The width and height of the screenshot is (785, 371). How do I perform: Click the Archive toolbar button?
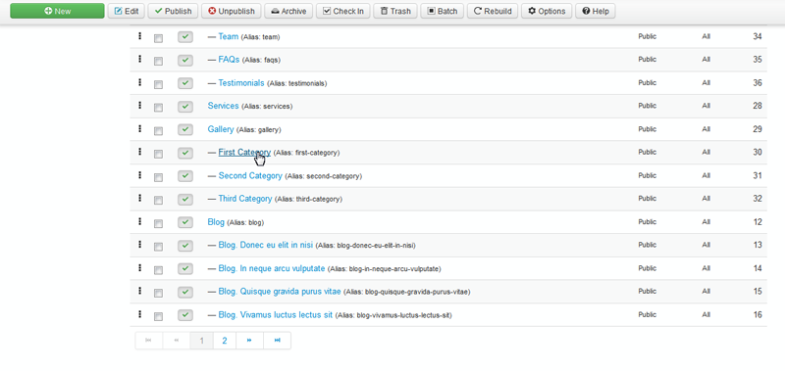(288, 11)
